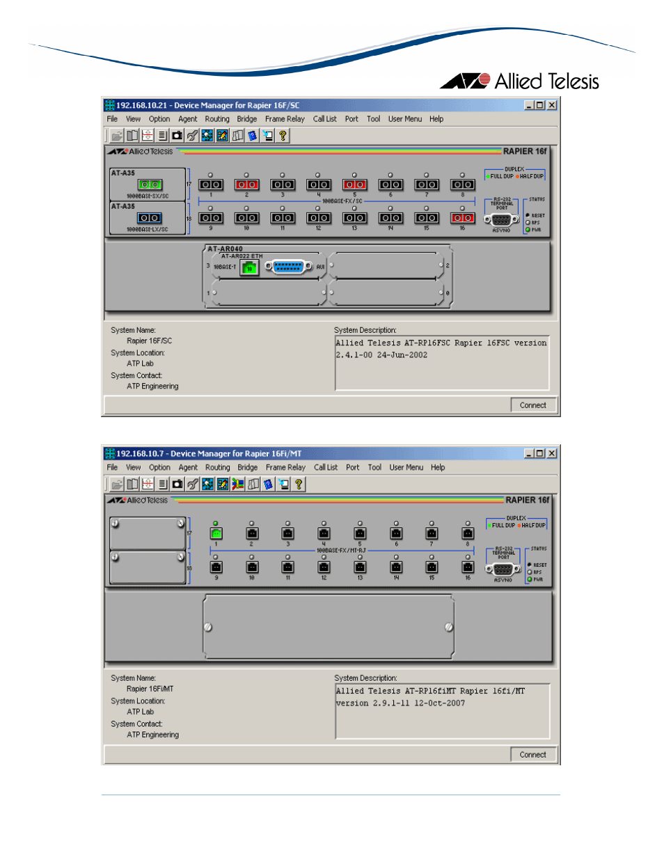Image resolution: width=664 pixels, height=860 pixels.
Task: Click 'ATP Engineering' contact in 16F/SC window
Action: click(152, 386)
